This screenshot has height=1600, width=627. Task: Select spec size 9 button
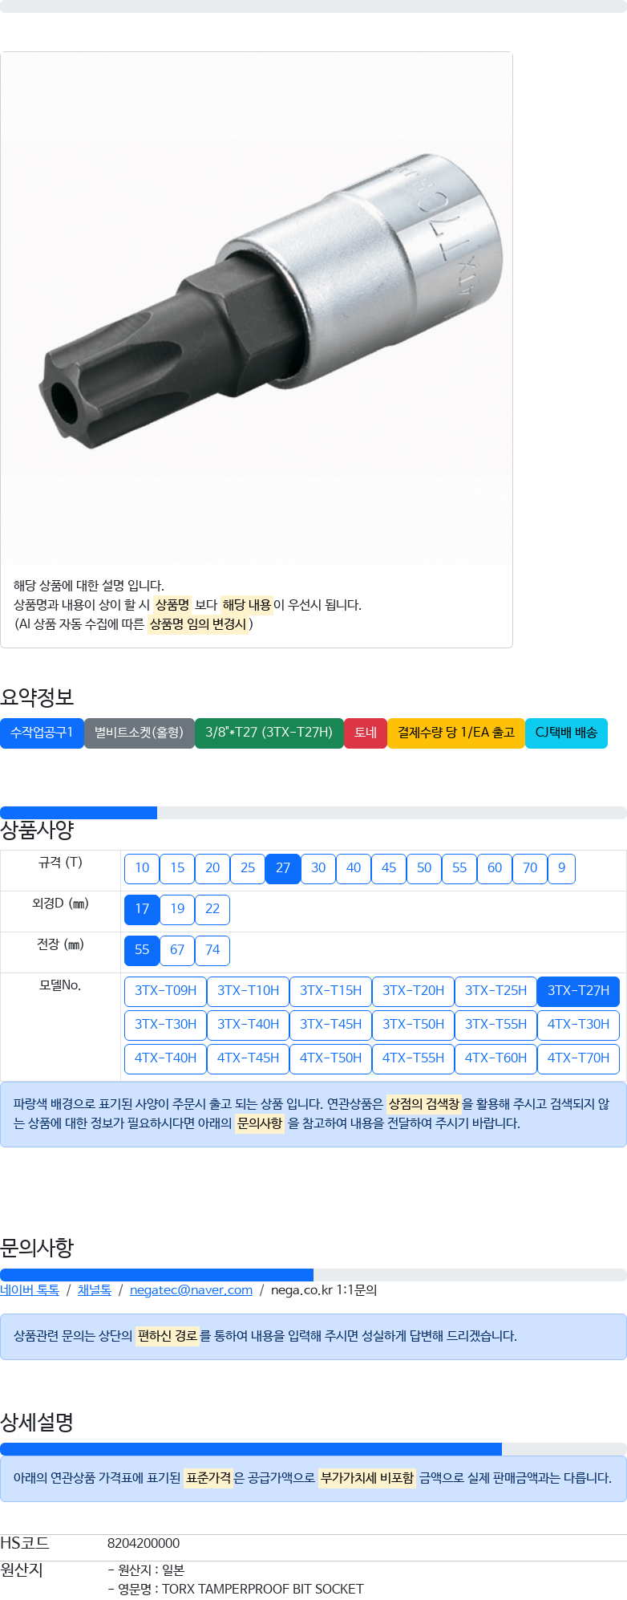pos(561,868)
